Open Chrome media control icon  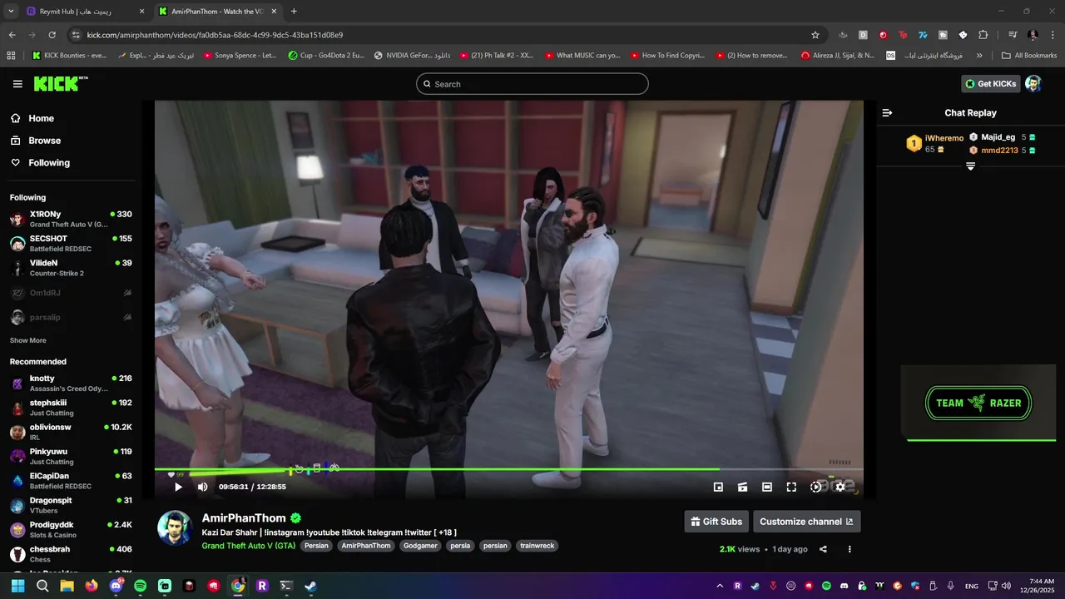tap(1013, 35)
